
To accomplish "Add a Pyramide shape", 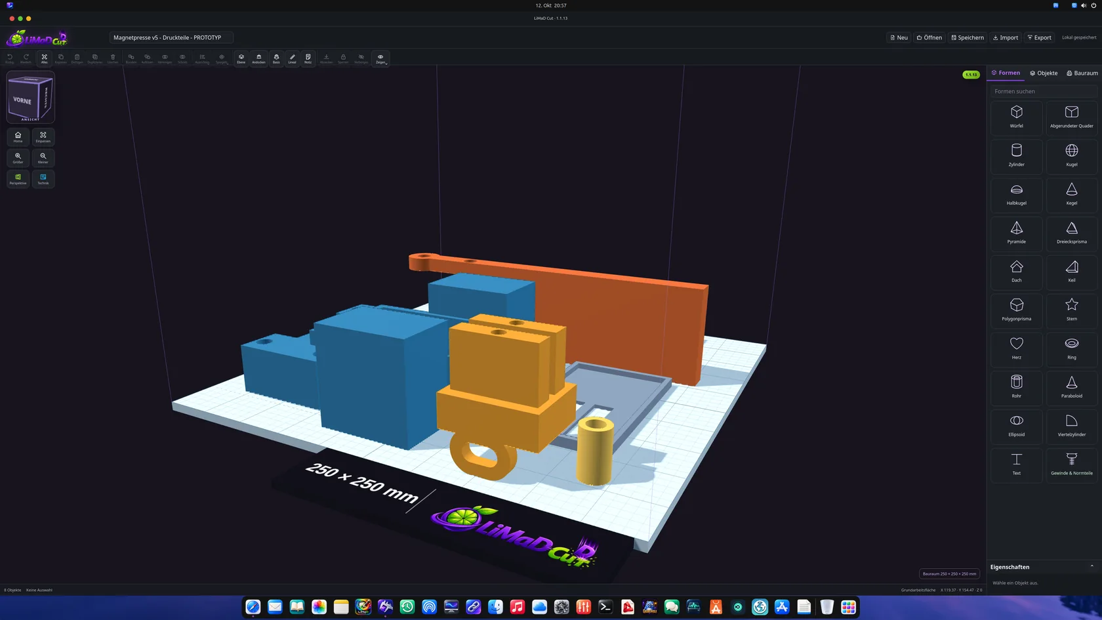I will (1016, 233).
